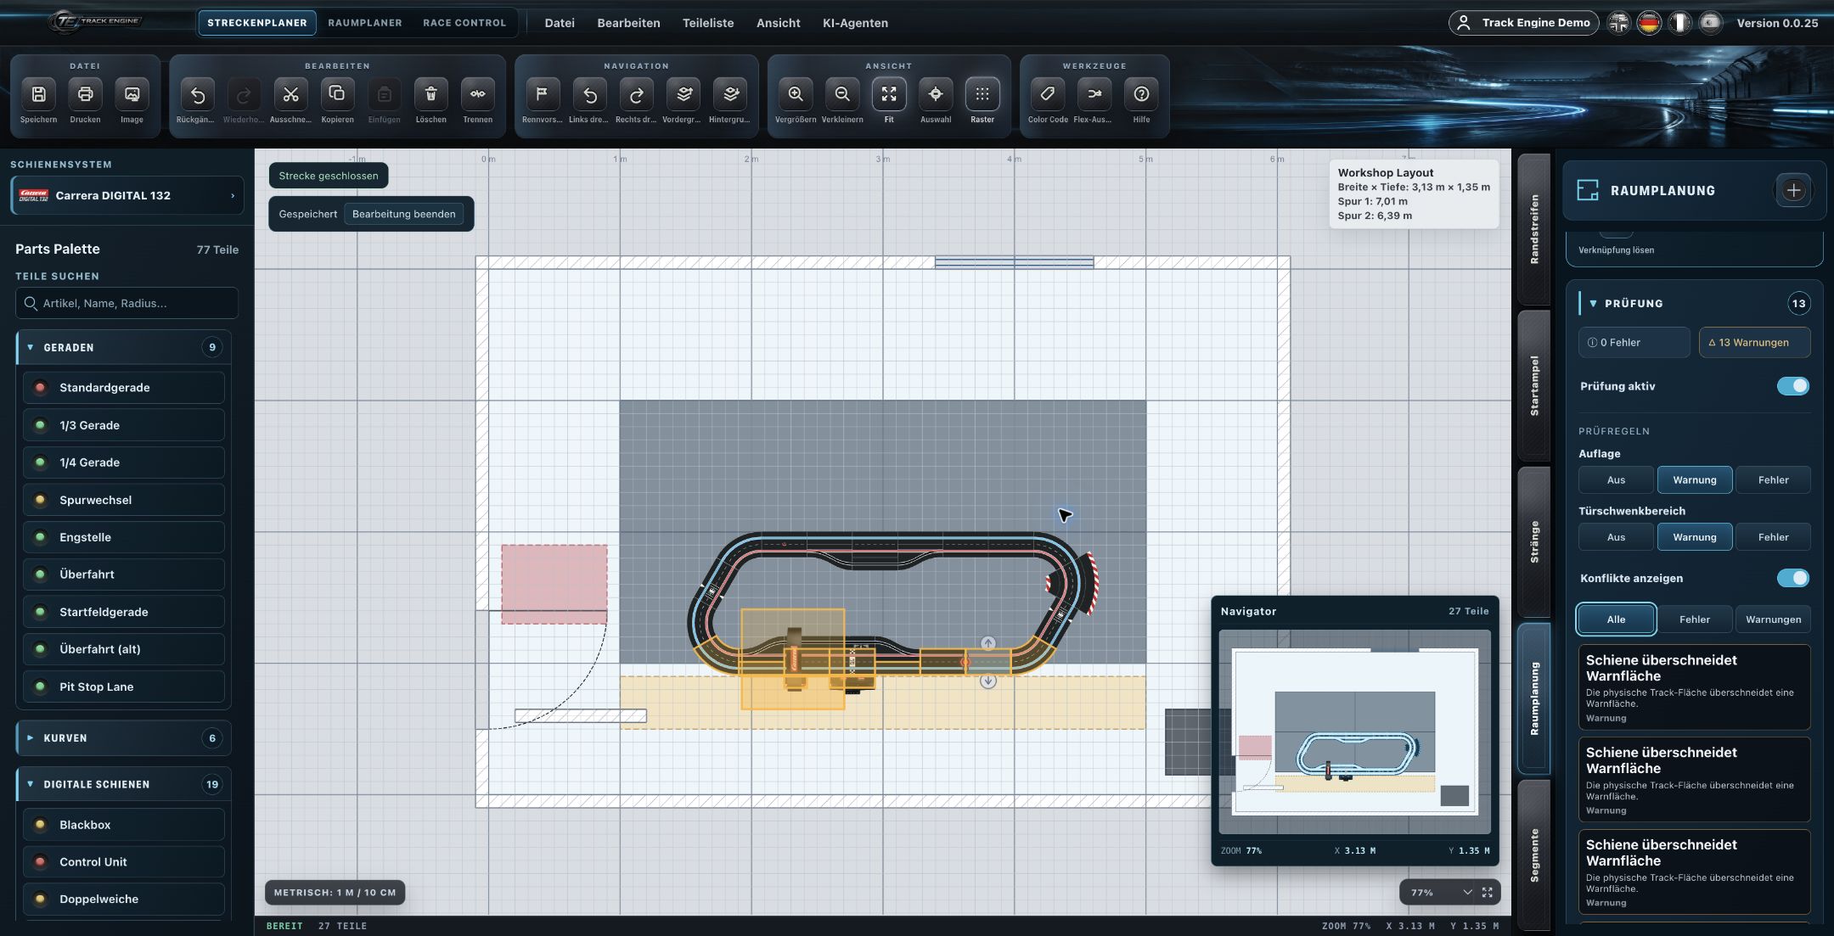Set Auflage rule to Aus
Screen dimensions: 1834x936
1616,480
